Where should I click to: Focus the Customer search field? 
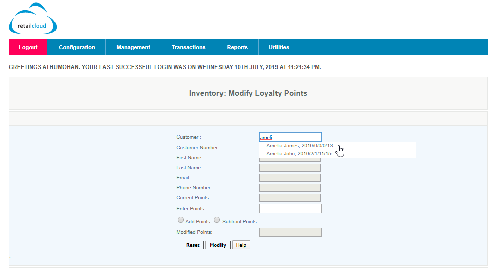[290, 137]
